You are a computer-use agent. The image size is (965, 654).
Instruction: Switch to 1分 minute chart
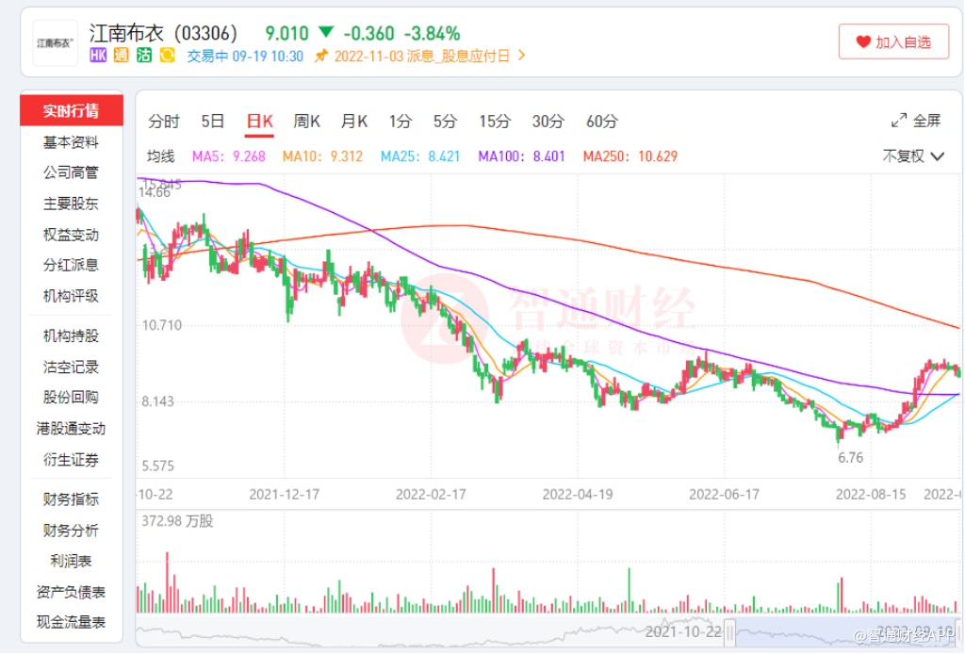coord(400,122)
